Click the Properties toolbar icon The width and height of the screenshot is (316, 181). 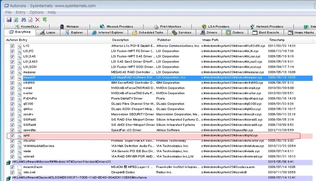pyautogui.click(x=30, y=20)
